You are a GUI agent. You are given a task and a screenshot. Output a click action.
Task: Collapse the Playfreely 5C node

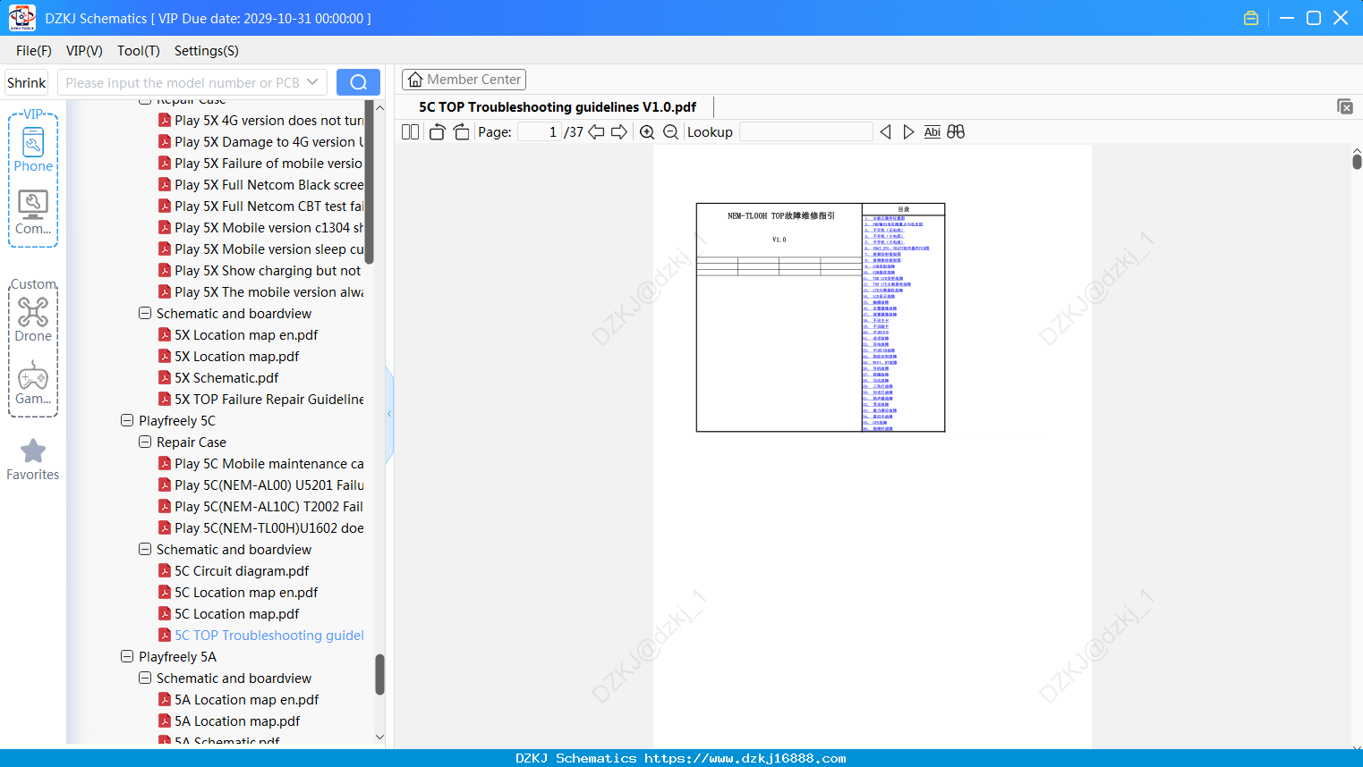coord(127,420)
